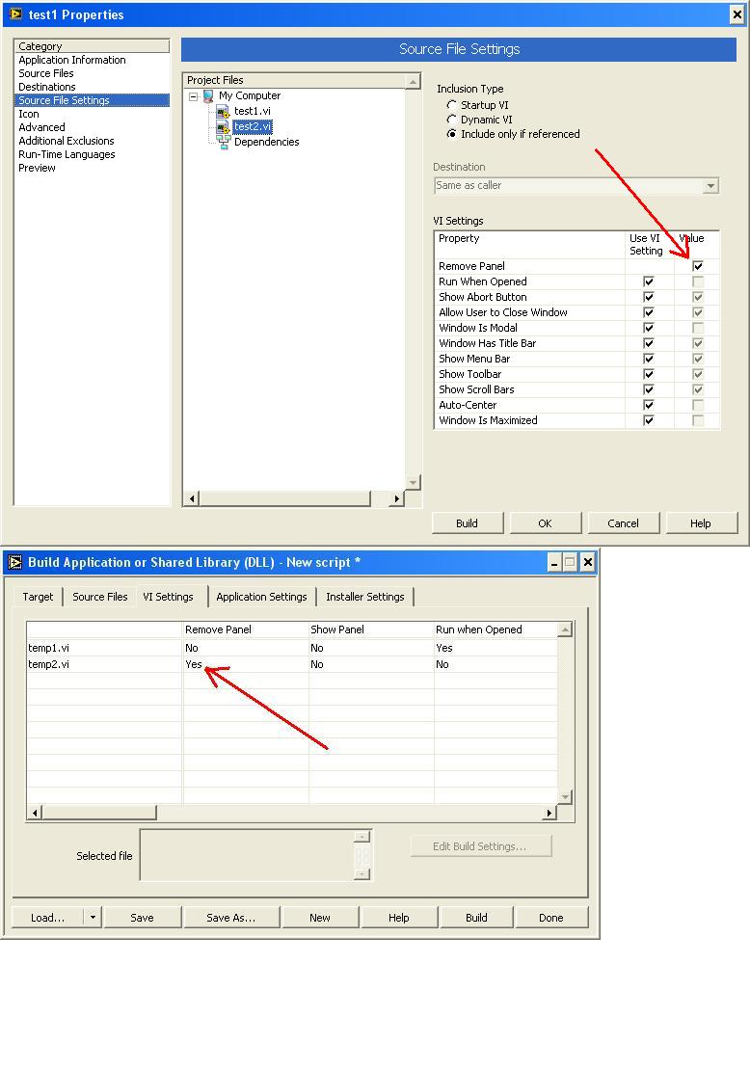Toggle Use VI Setting for Window Is Modal
The image size is (750, 1071).
(648, 328)
